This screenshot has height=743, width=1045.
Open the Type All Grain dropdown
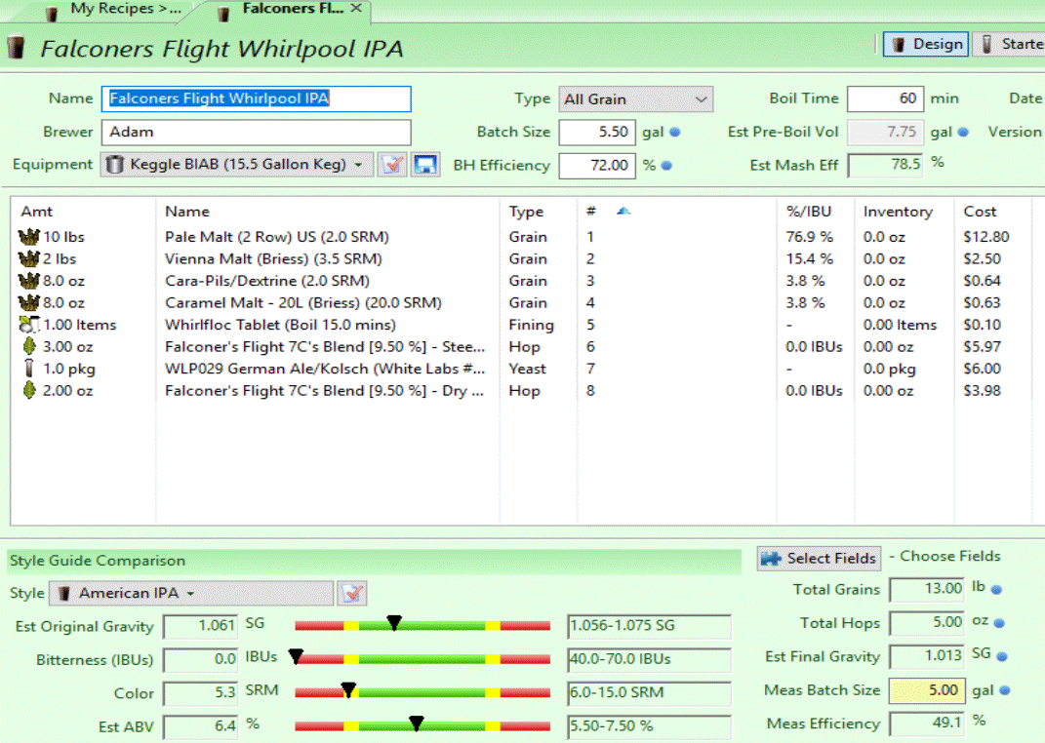[x=636, y=99]
